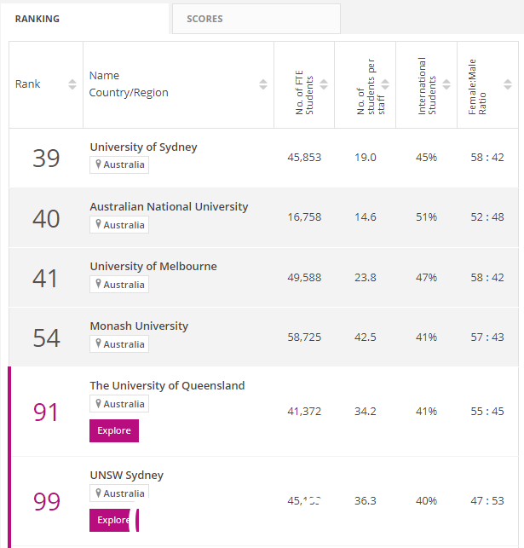Click rank number 99
This screenshot has width=524, height=548.
(47, 501)
